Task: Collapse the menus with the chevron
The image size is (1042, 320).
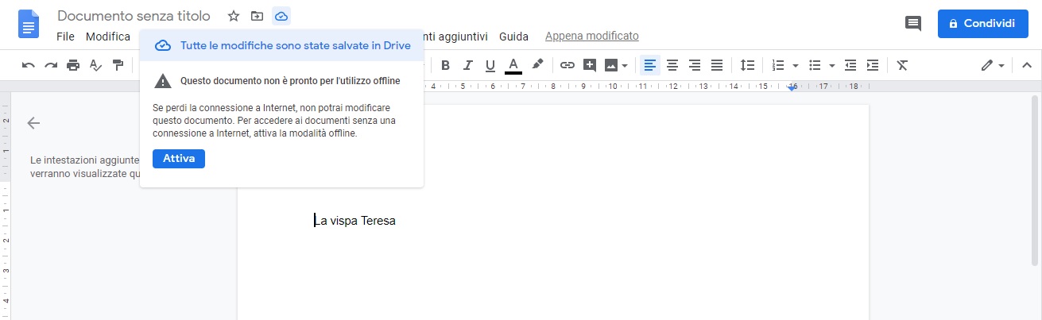Action: 1026,65
